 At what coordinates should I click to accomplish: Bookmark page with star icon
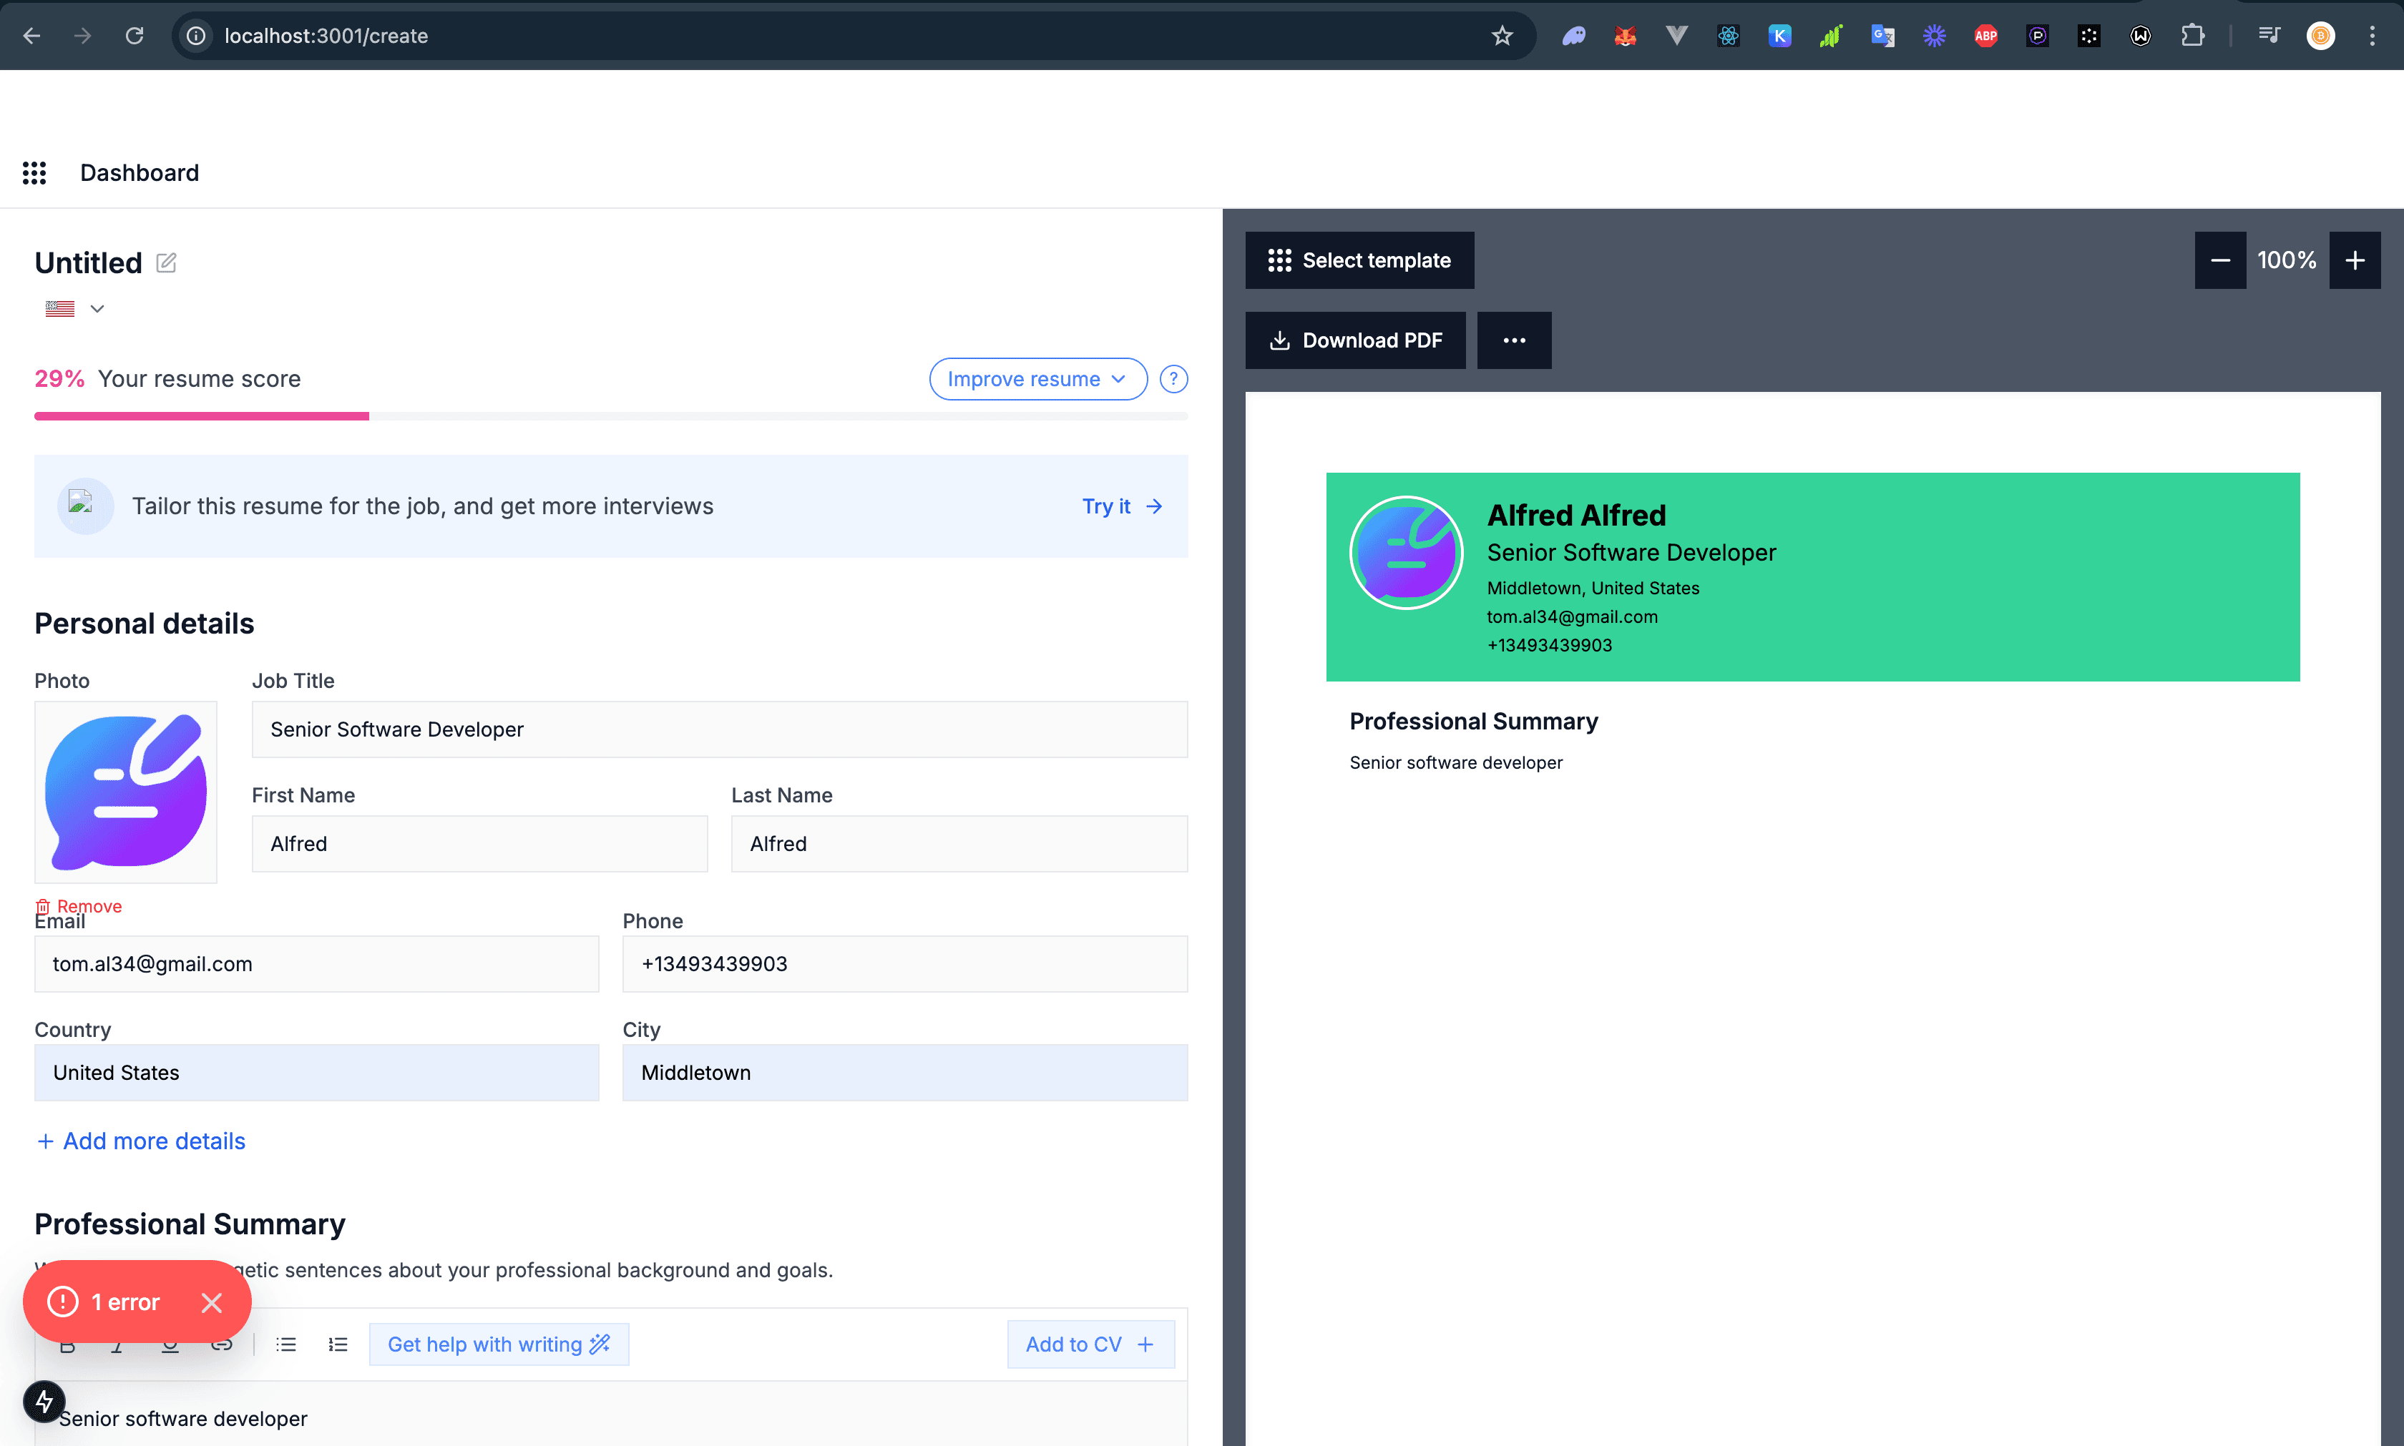[1501, 36]
